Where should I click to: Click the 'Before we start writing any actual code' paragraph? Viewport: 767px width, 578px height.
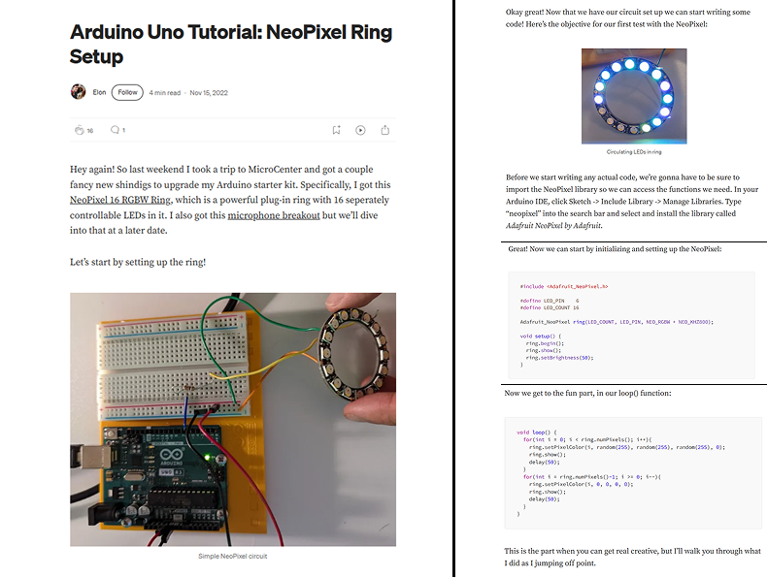point(632,202)
